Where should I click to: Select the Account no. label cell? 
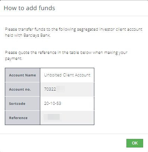tap(22, 89)
